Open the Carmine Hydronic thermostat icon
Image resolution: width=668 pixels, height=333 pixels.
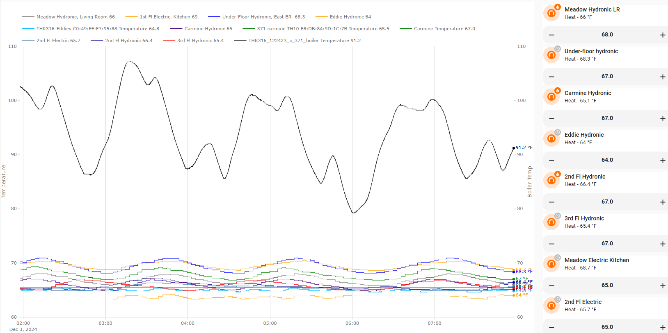point(551,97)
